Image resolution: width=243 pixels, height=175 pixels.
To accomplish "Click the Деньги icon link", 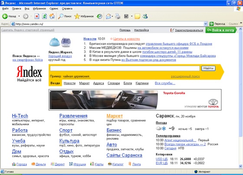I will (39, 164).
